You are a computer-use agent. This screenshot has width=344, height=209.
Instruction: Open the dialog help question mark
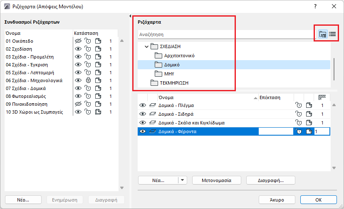pos(315,6)
